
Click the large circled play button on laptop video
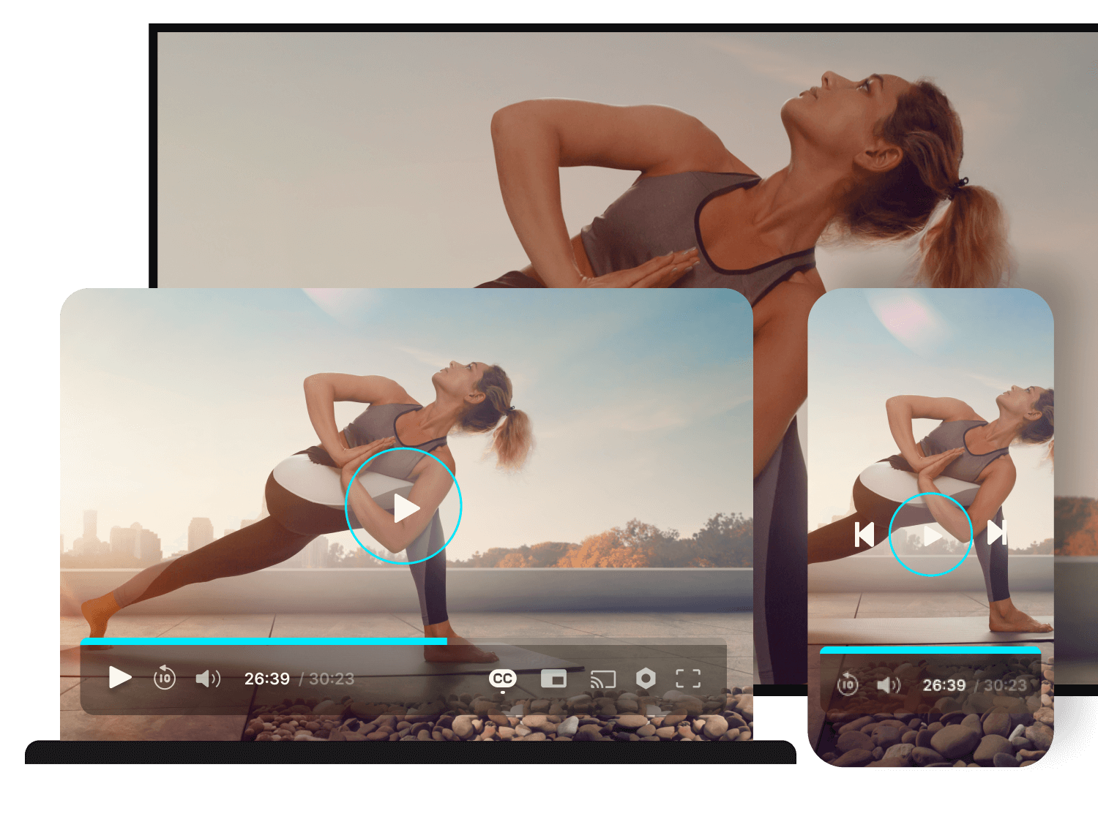click(x=403, y=506)
